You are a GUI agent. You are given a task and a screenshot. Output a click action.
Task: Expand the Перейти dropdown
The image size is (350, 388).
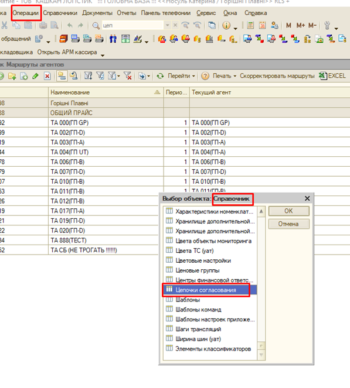181,75
